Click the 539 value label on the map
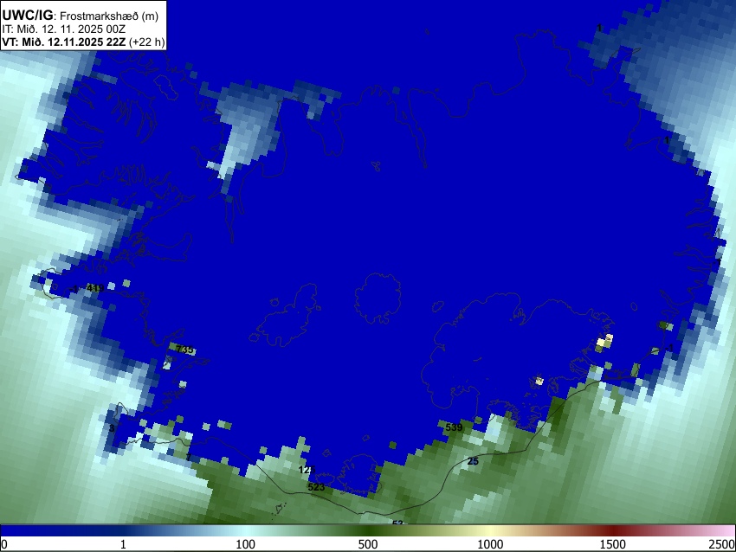This screenshot has width=736, height=552. click(454, 427)
